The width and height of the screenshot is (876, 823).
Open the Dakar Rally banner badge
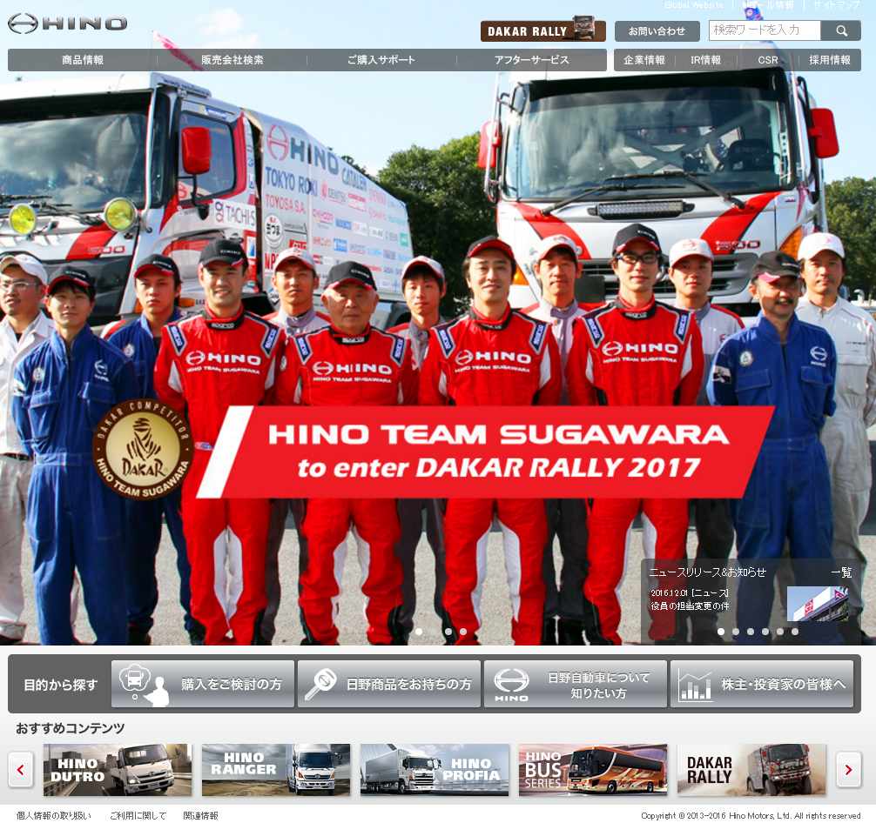[542, 31]
